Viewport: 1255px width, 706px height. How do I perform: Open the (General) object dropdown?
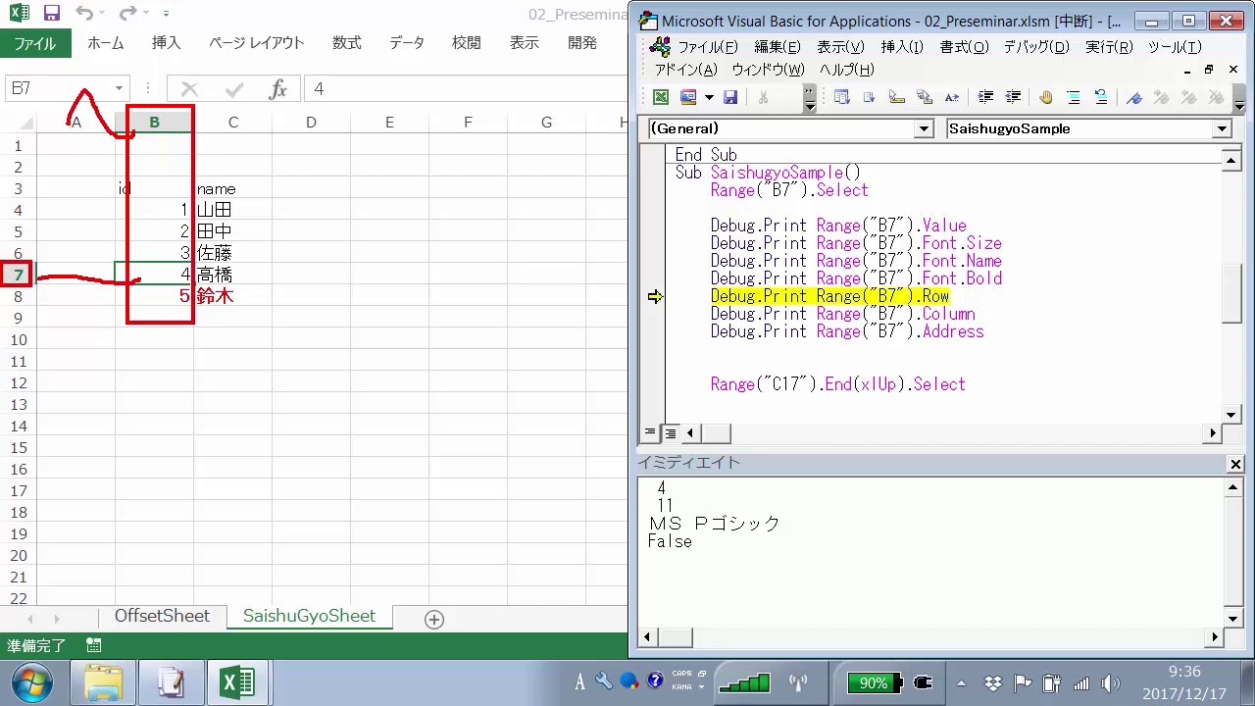924,128
